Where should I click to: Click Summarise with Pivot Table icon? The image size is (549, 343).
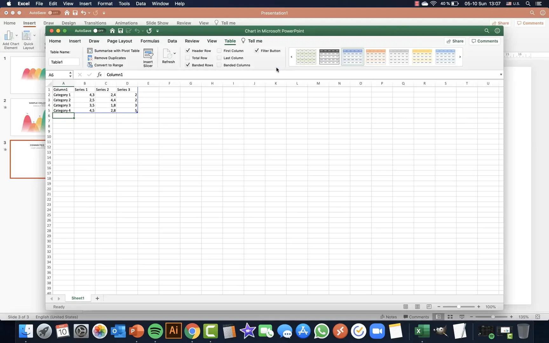(x=90, y=51)
